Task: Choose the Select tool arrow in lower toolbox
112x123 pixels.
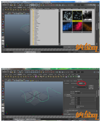Action: [x=3, y=81]
